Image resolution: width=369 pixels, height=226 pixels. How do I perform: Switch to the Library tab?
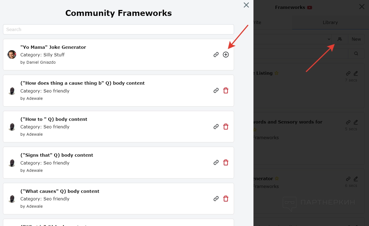pos(330,22)
